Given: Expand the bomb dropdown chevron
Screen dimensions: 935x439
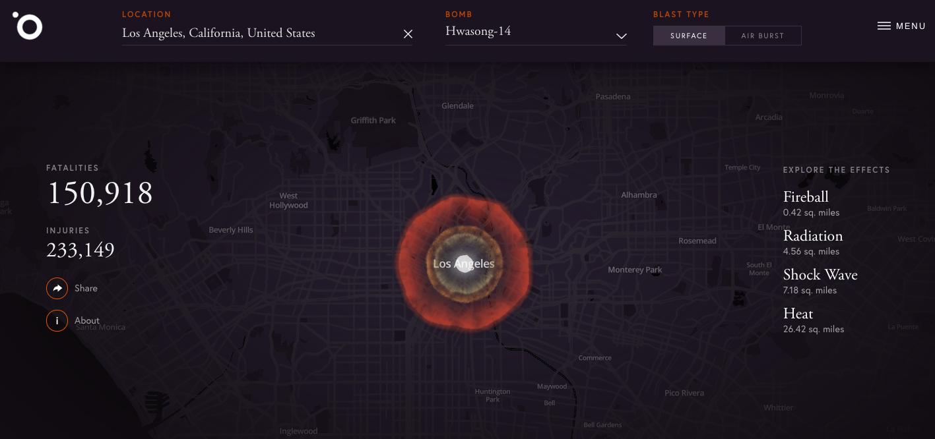Looking at the screenshot, I should pyautogui.click(x=621, y=36).
